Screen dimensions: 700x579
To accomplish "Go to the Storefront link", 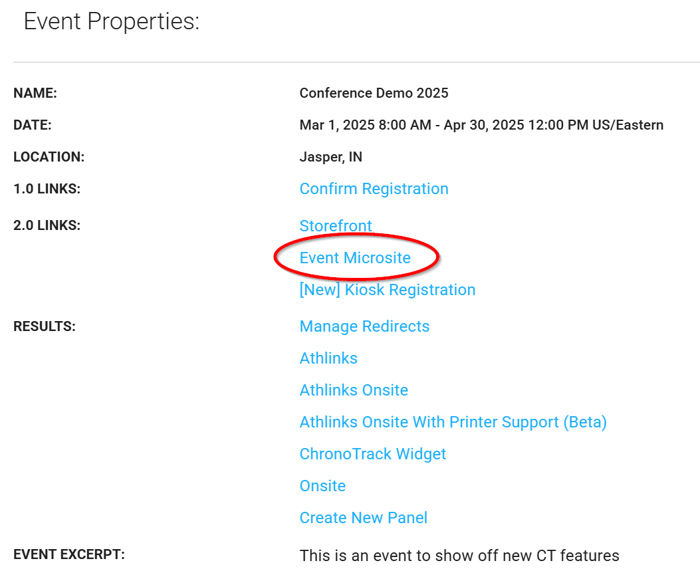I will click(336, 226).
